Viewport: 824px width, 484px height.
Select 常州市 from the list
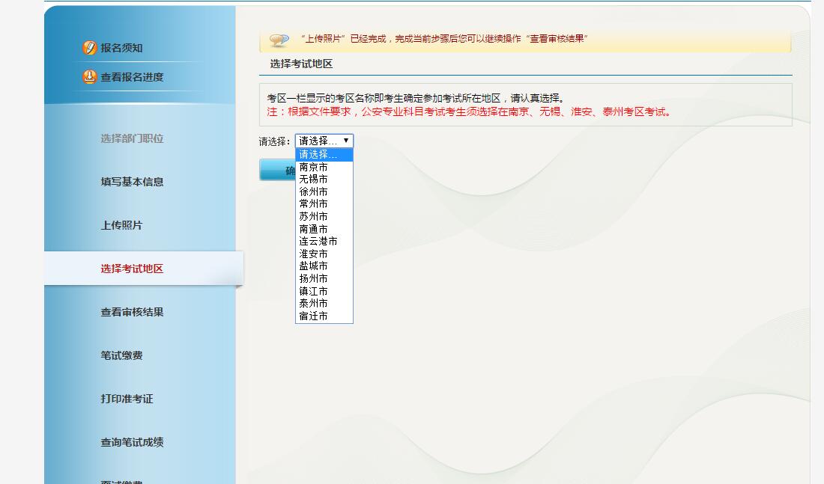click(x=324, y=203)
